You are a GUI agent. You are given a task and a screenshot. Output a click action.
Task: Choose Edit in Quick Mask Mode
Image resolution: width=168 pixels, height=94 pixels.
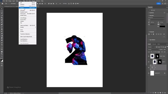pos(28,37)
